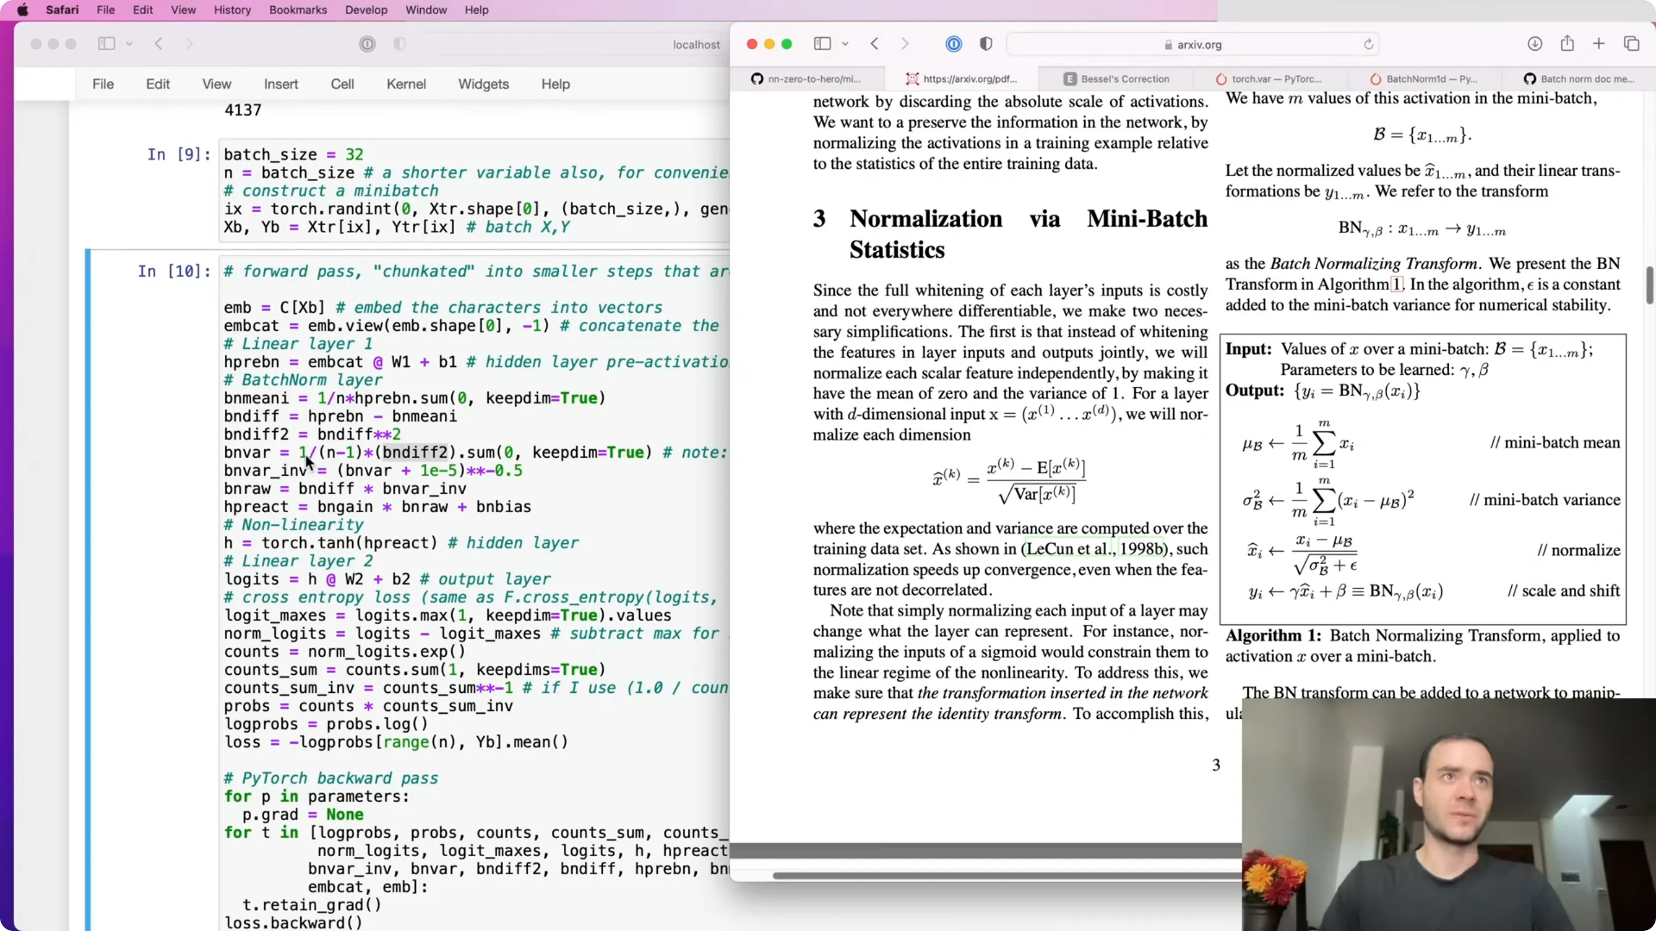Screen dimensions: 1656x931
Task: Click the Share icon in arxiv window
Action: tap(1567, 43)
